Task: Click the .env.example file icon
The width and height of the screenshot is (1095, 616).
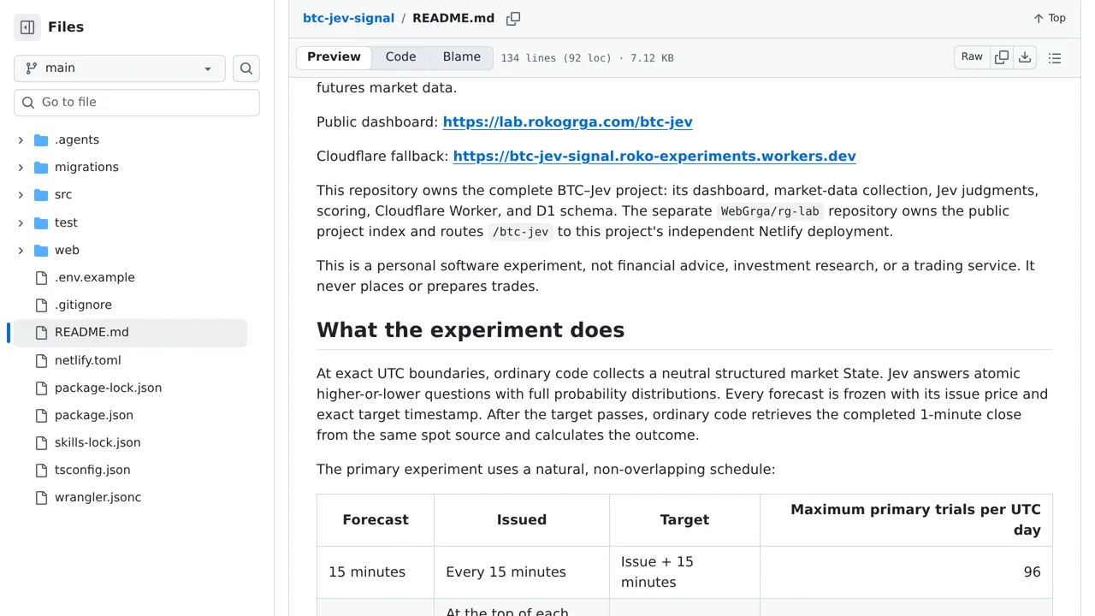Action: (41, 278)
